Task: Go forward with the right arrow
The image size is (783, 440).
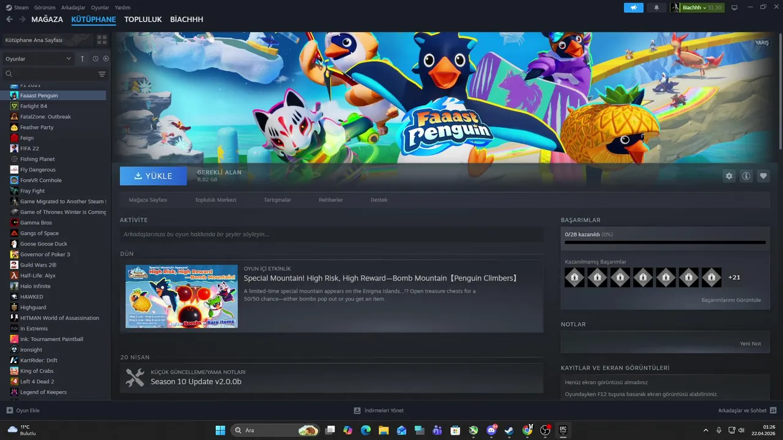Action: (x=22, y=20)
